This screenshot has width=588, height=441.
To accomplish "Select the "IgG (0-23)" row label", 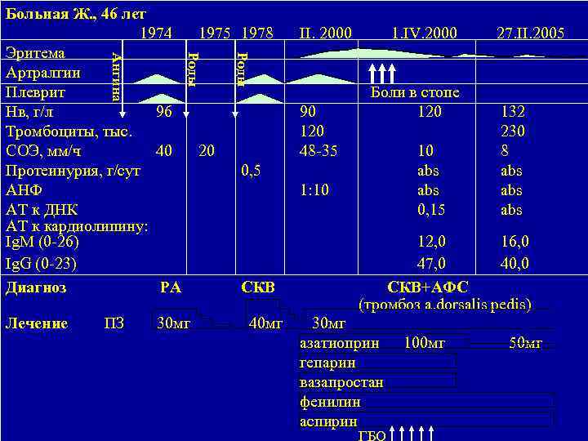I will pos(41,264).
